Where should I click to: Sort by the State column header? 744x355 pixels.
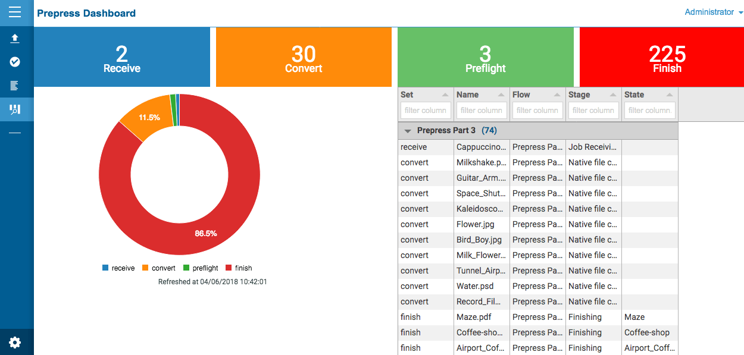[649, 95]
